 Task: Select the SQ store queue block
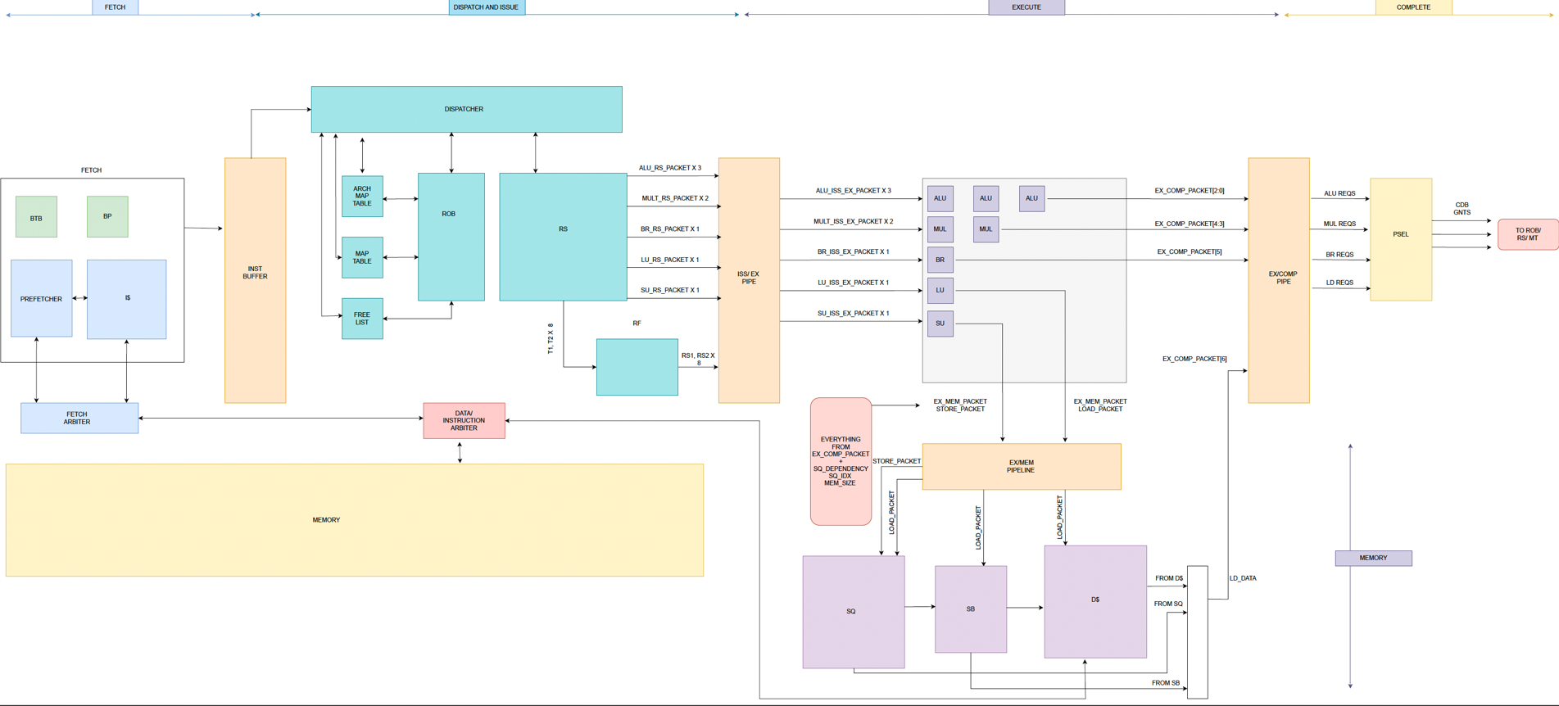coord(853,612)
